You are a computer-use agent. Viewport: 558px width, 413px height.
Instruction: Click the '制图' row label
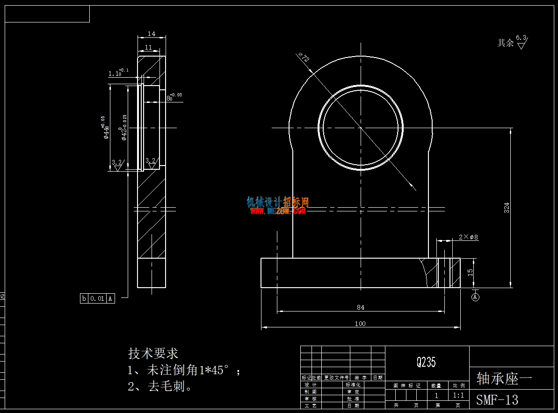(x=311, y=391)
